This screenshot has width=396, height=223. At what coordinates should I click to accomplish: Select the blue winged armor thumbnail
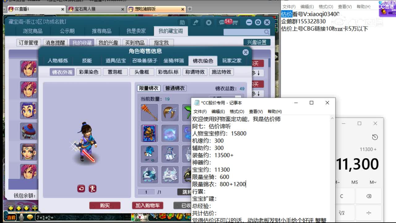(149, 175)
